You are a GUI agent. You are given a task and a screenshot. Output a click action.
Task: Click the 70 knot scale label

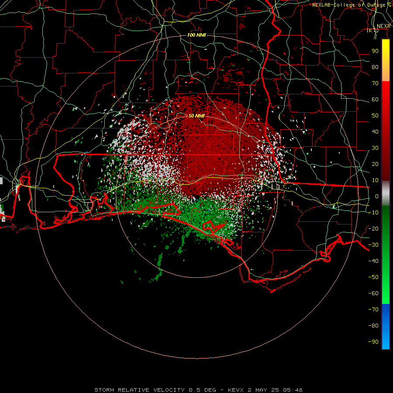pyautogui.click(x=375, y=83)
